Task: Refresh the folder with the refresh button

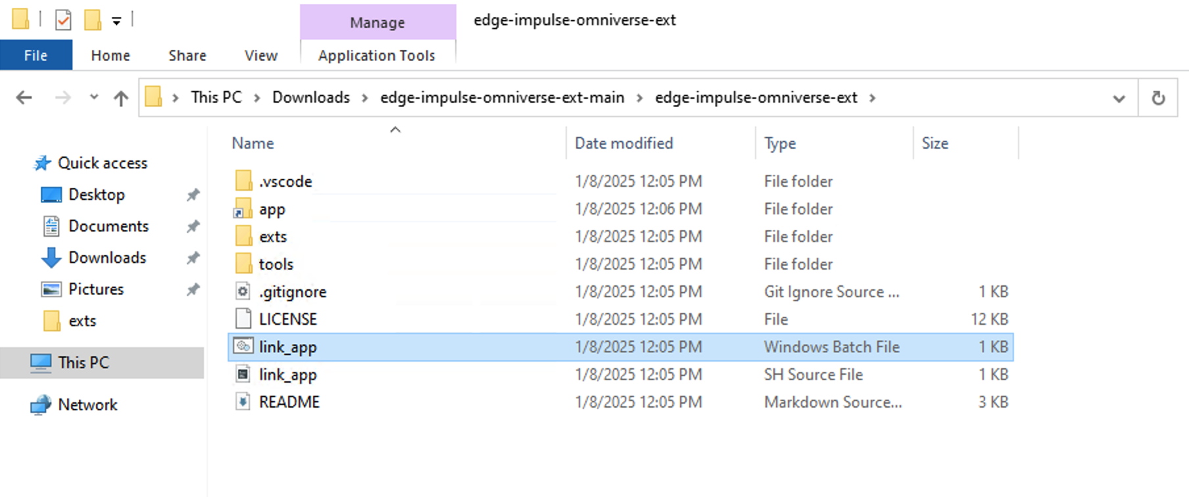Action: (1158, 98)
